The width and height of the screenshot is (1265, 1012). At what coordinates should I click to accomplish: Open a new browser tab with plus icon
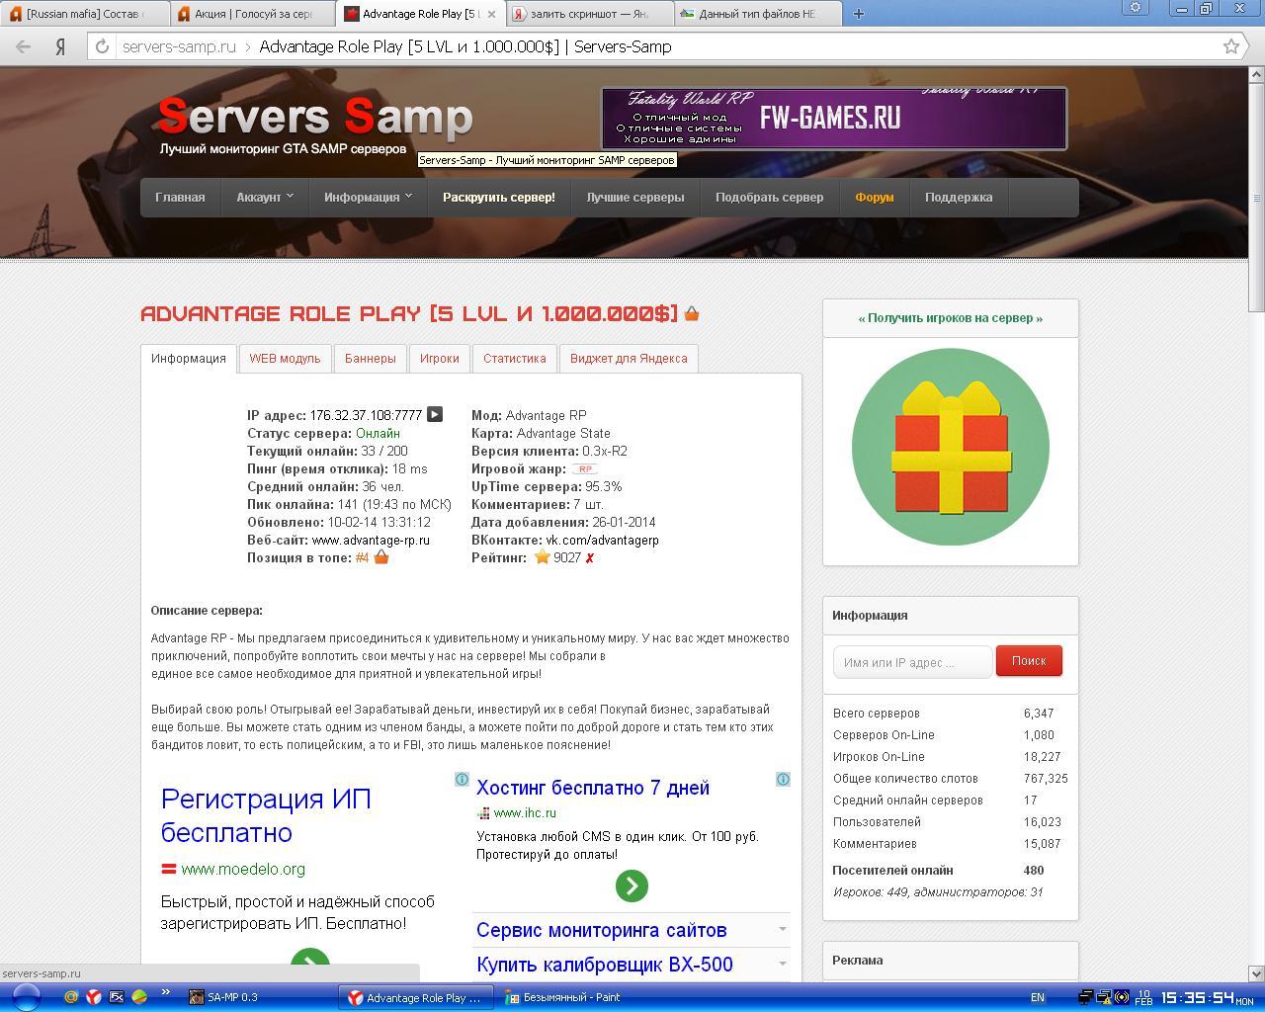pos(858,14)
